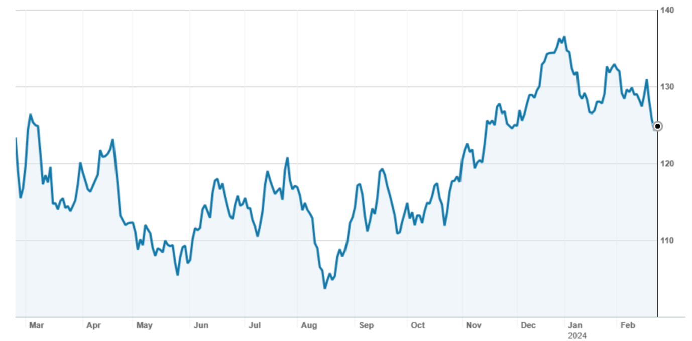The height and width of the screenshot is (341, 692).
Task: Click the Oct month label
Action: 418,325
